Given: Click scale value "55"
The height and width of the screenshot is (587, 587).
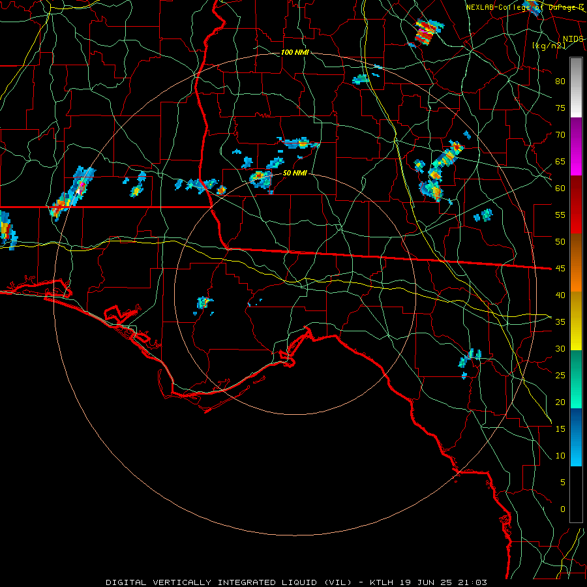Looking at the screenshot, I should [x=560, y=215].
